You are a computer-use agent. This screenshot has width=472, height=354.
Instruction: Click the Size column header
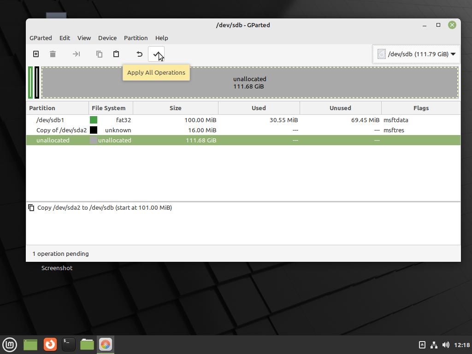pos(175,108)
